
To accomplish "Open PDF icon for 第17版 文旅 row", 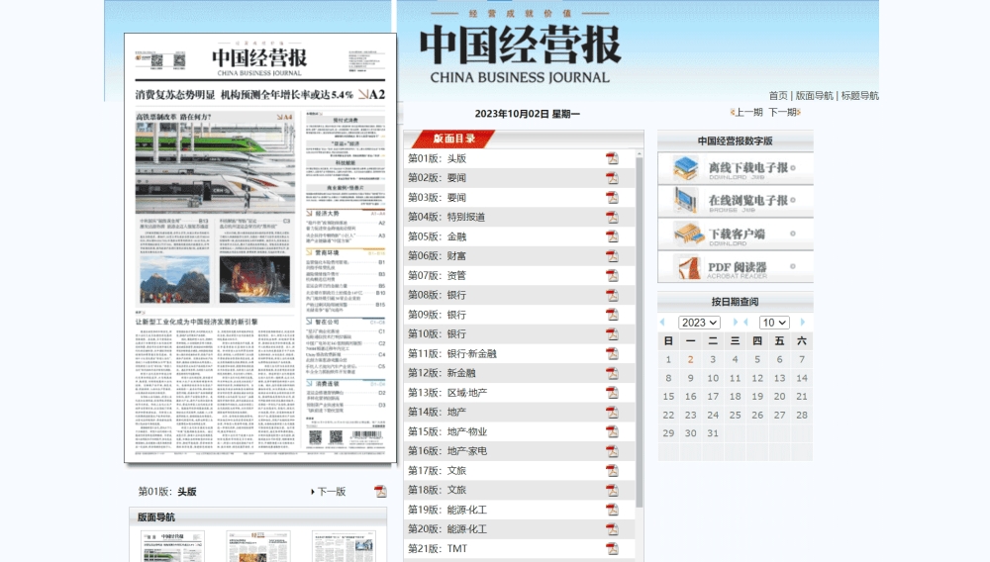I will click(x=612, y=471).
